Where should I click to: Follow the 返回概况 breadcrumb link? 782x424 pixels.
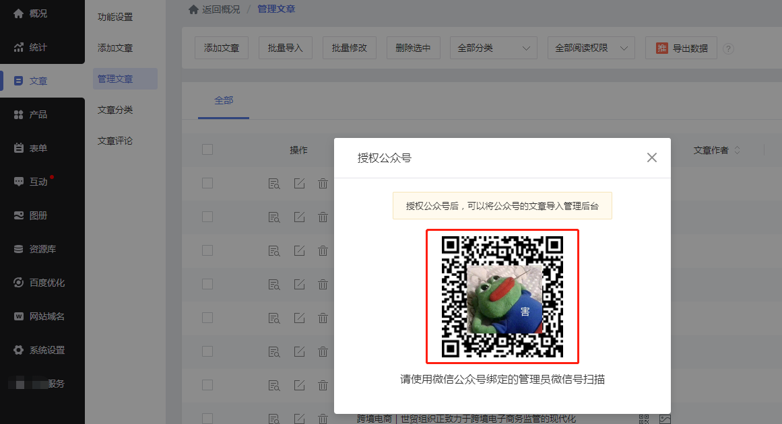pos(221,9)
